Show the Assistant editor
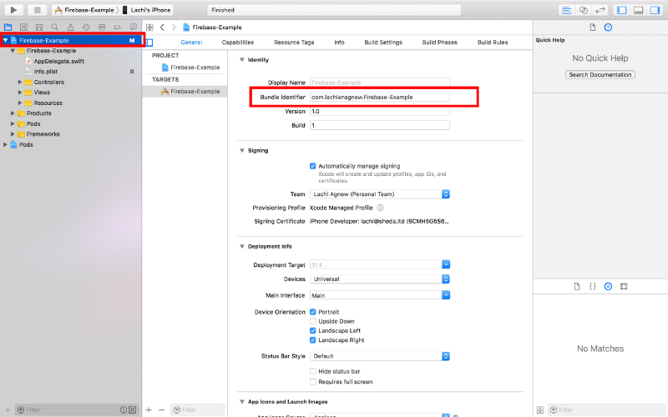The width and height of the screenshot is (668, 417). point(584,10)
